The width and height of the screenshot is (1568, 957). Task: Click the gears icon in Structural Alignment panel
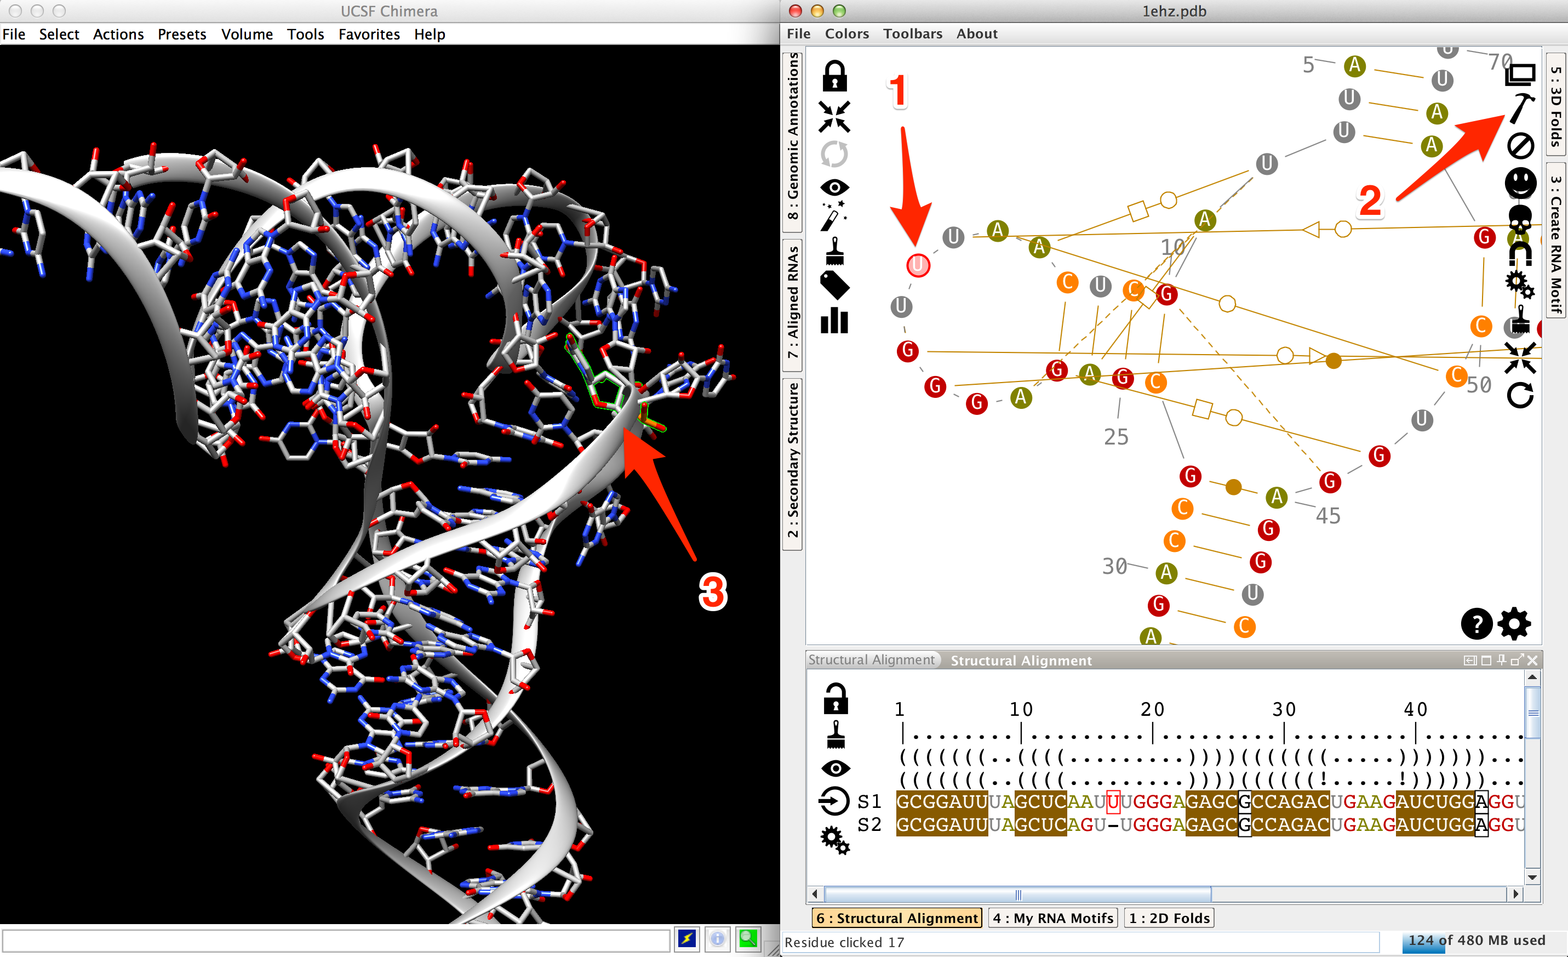(835, 840)
